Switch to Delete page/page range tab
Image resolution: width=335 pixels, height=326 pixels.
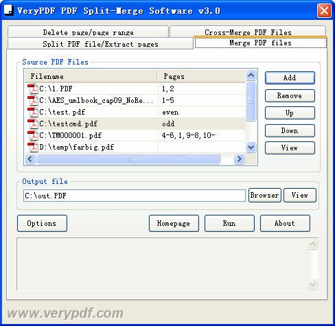[88, 32]
